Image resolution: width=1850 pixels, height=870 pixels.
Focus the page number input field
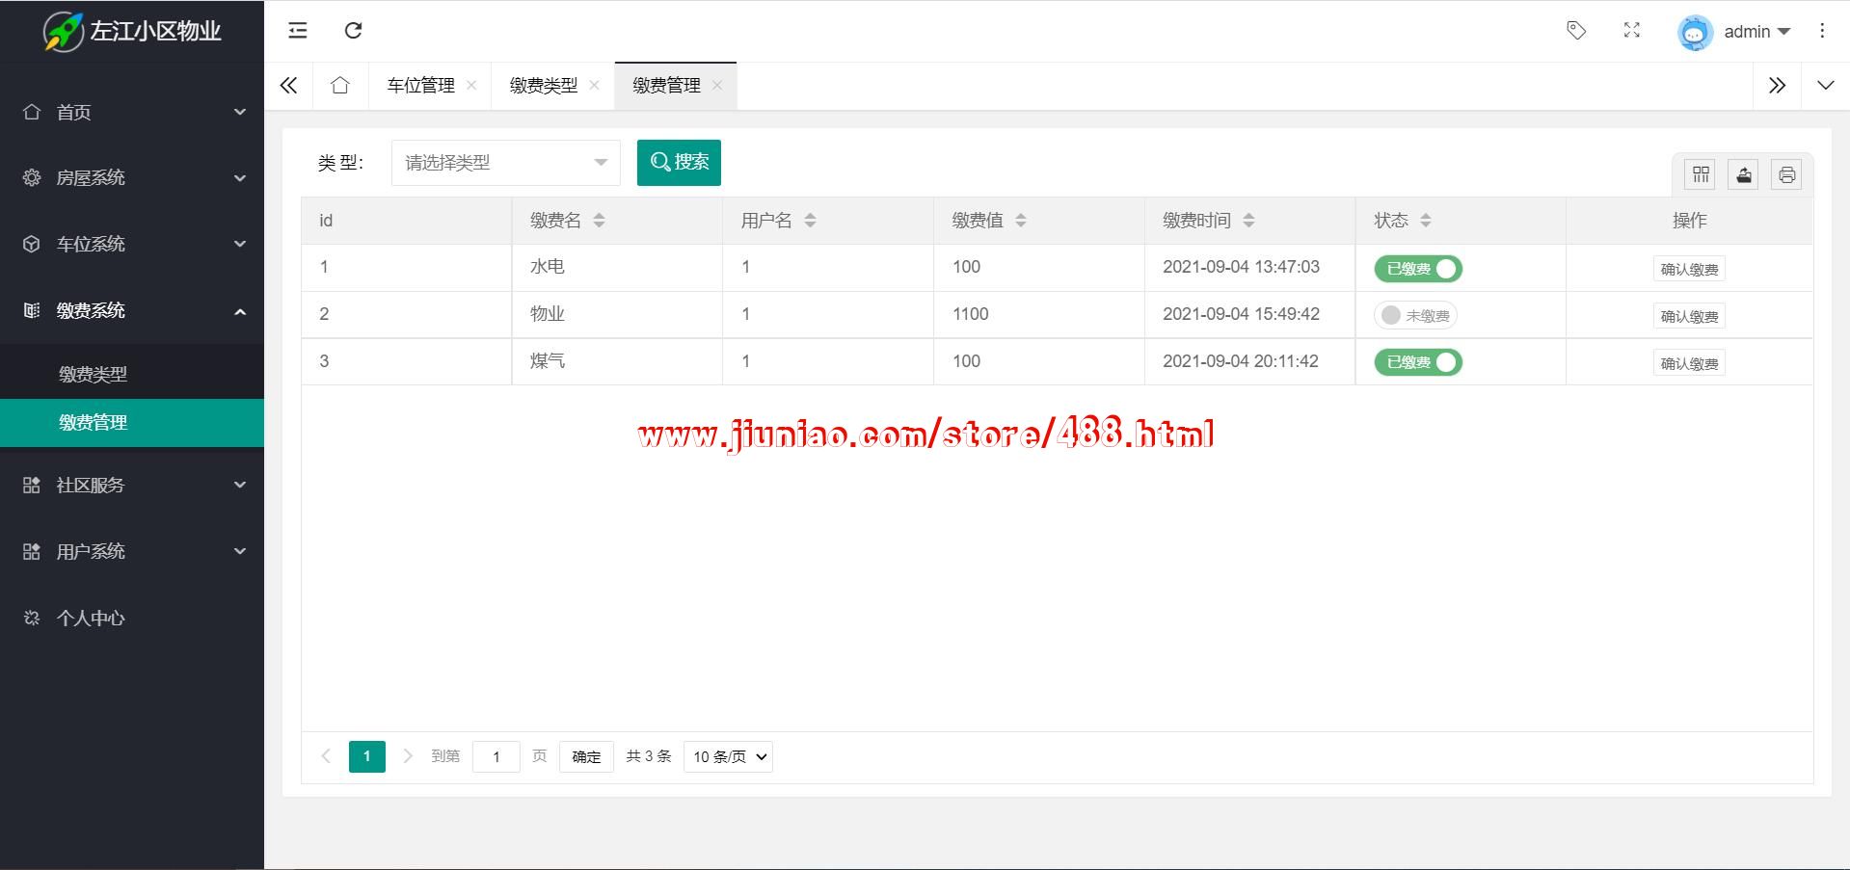tap(496, 756)
